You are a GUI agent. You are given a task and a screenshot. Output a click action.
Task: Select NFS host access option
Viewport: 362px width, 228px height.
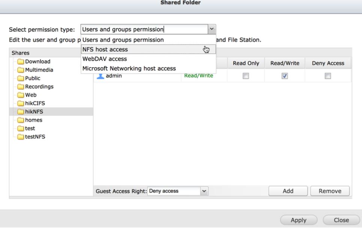coord(105,49)
